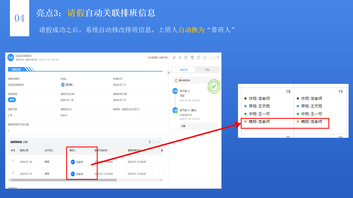
Task: Click the expand icon on the 请假明细表 header
Action: tap(154, 142)
